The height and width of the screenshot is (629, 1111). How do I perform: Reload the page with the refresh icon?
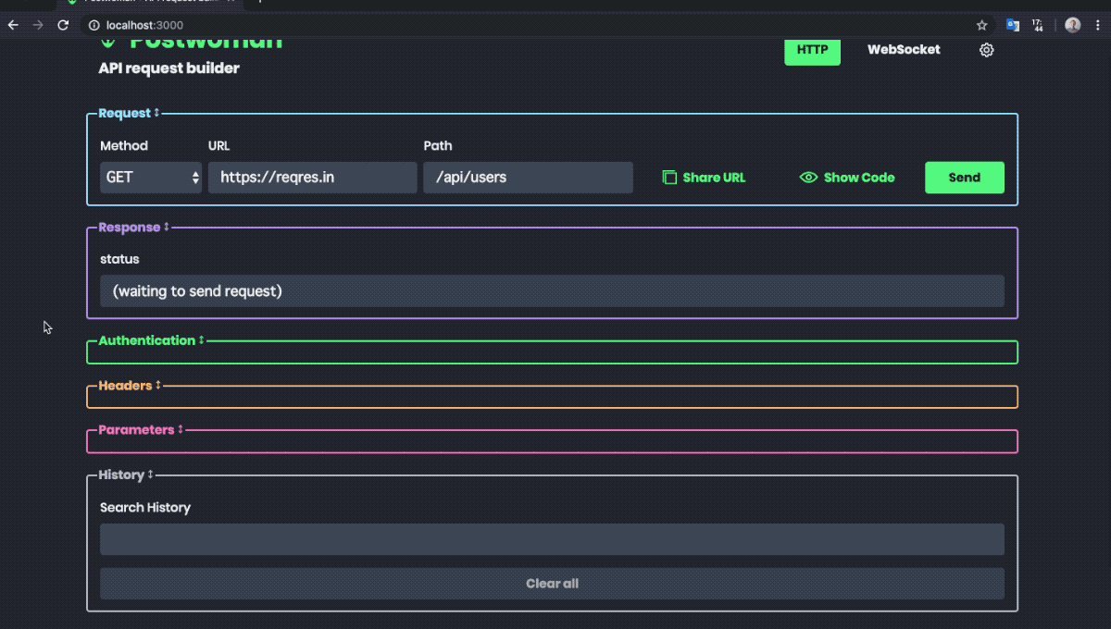(63, 25)
